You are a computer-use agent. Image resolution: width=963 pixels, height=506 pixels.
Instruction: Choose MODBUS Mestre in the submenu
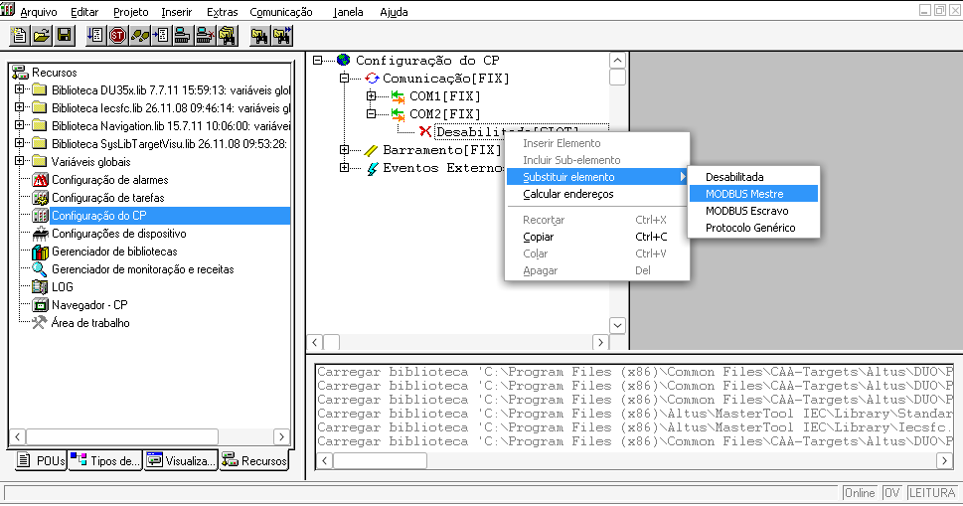coord(753,194)
